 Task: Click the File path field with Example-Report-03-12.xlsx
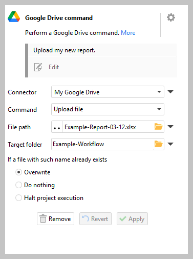point(108,127)
